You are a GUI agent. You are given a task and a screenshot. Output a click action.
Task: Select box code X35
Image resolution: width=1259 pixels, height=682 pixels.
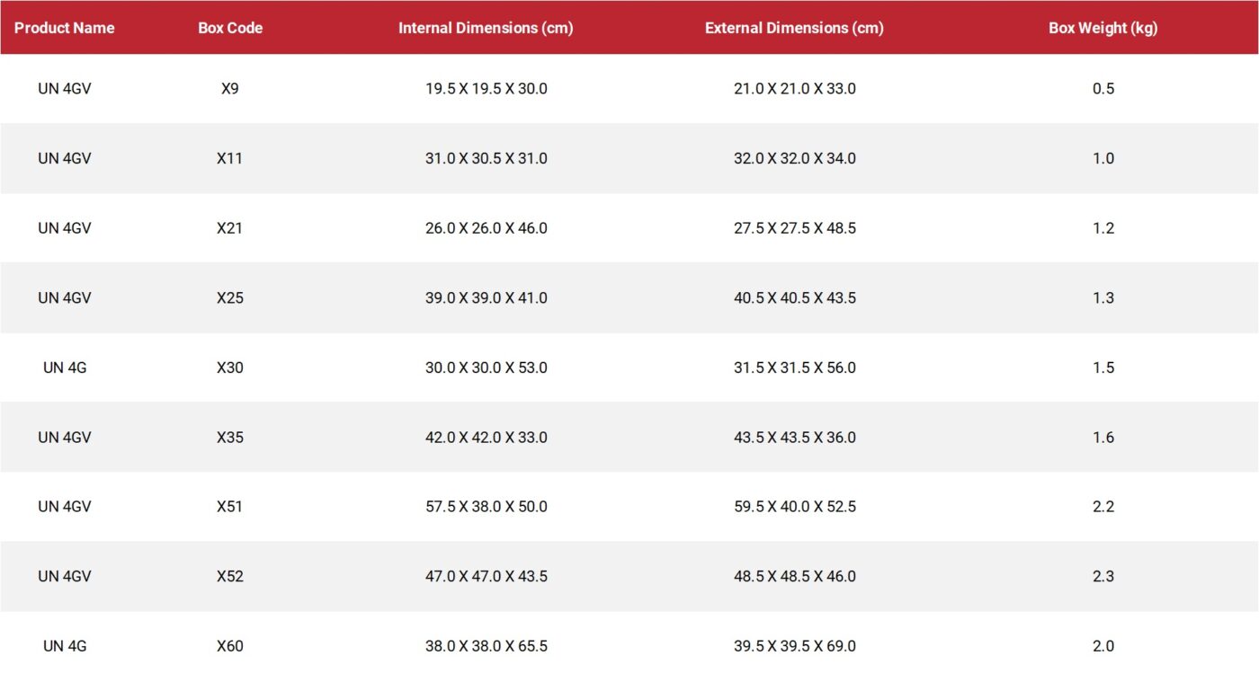230,438
